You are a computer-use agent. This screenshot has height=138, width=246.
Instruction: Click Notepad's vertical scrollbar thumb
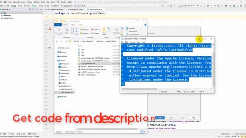(x=213, y=69)
